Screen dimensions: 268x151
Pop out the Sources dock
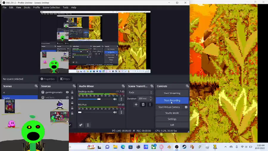point(74,86)
